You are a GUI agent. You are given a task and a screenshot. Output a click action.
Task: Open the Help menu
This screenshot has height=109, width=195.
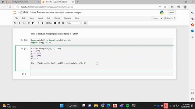(77, 18)
